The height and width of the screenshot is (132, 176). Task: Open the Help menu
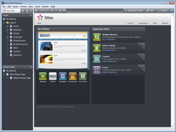tap(53, 7)
